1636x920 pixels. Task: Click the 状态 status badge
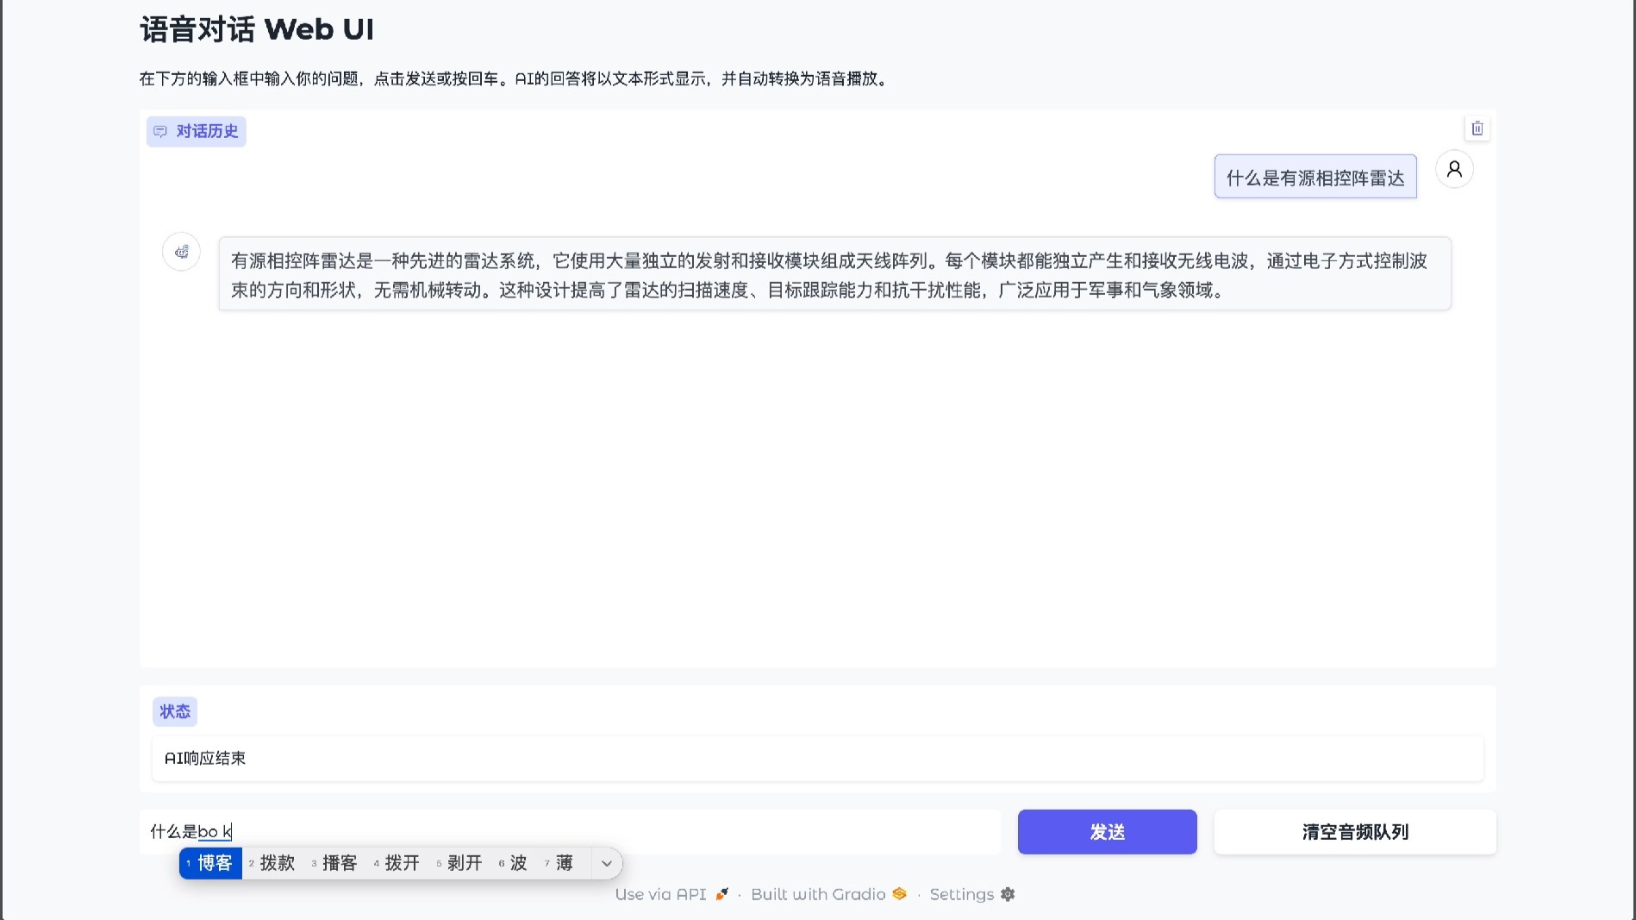click(175, 710)
